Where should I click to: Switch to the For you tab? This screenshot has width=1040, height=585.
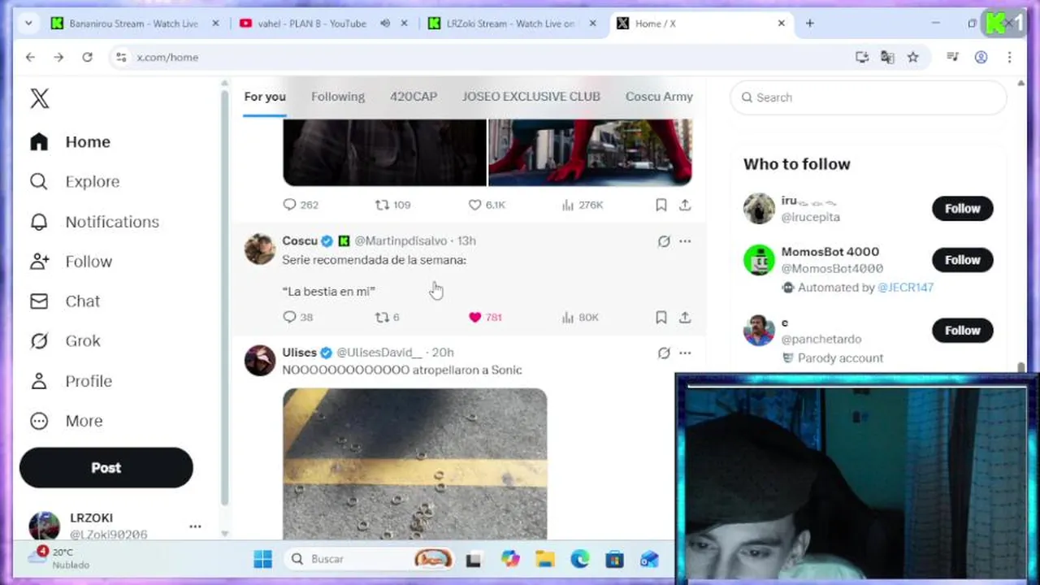coord(265,97)
